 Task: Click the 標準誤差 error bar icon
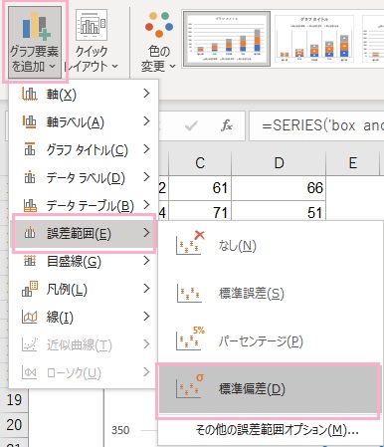(x=189, y=294)
